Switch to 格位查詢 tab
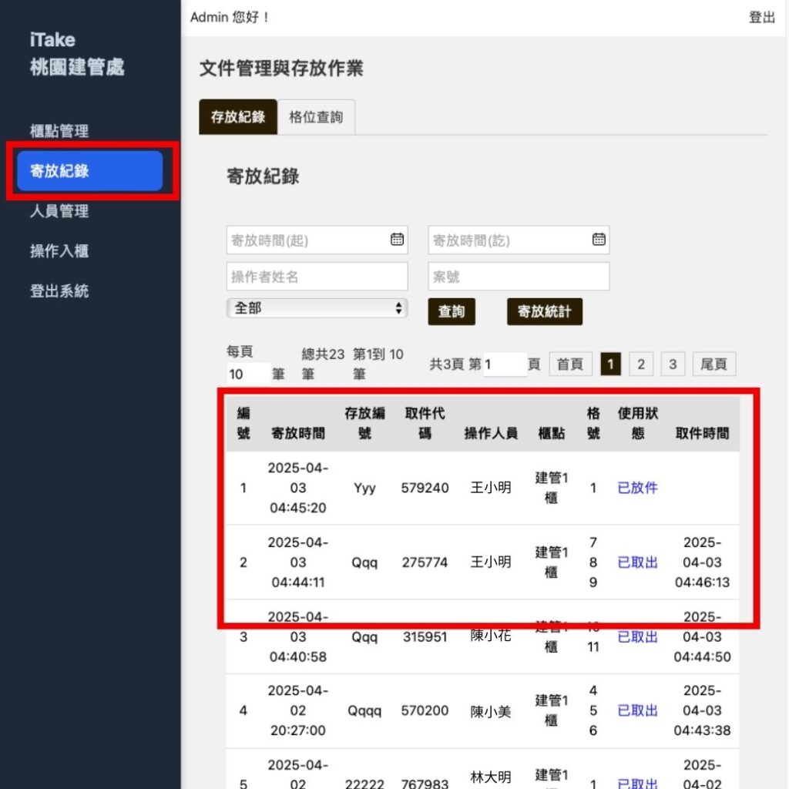 pos(316,117)
